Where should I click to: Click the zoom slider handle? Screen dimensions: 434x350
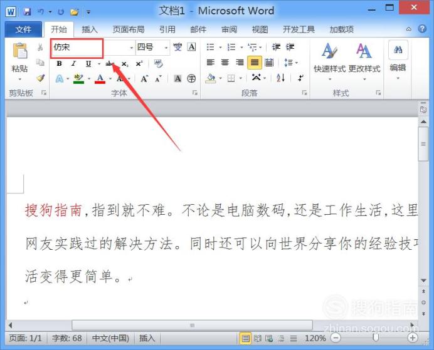[x=376, y=337]
